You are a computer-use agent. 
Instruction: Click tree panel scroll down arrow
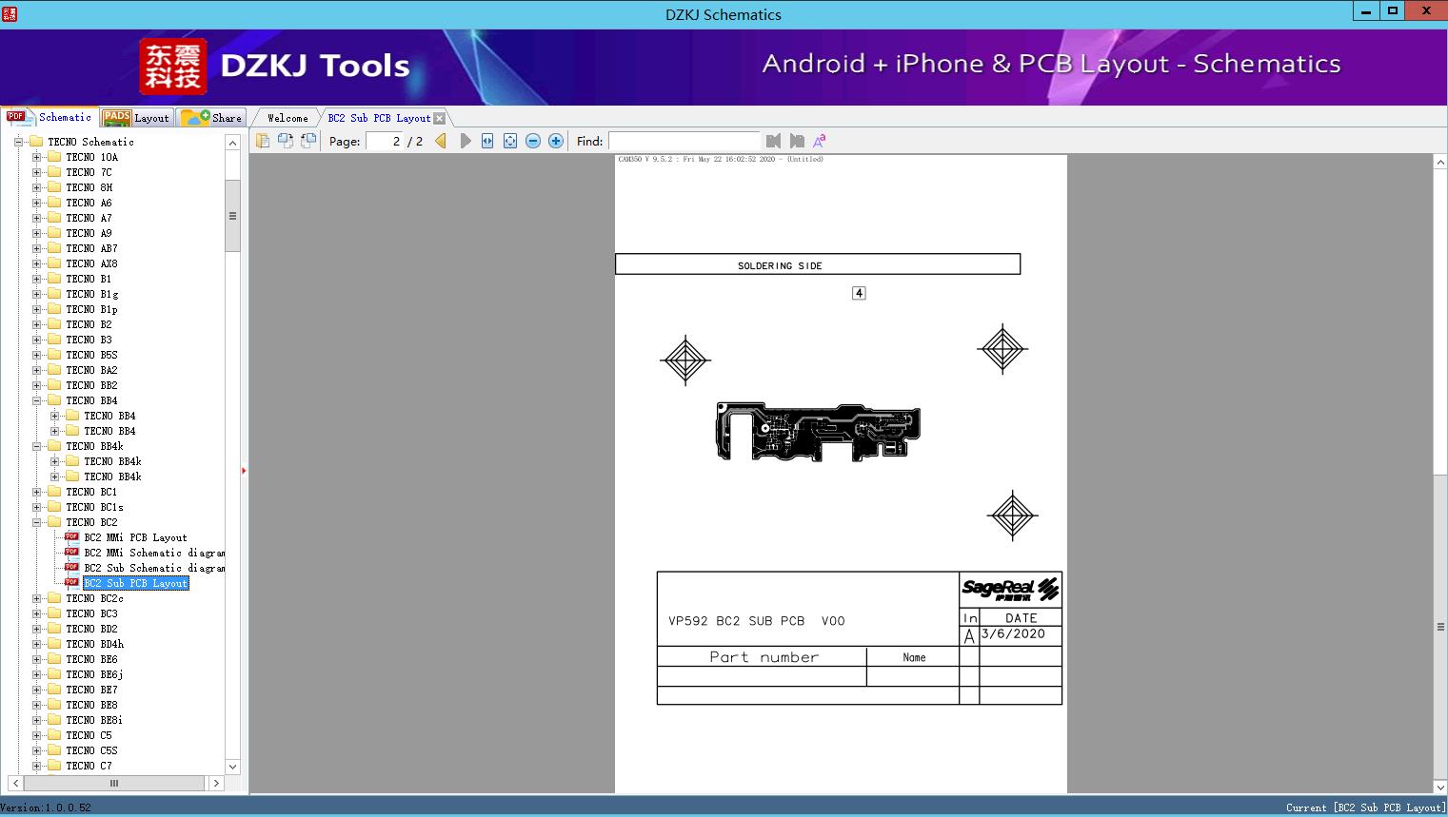click(x=232, y=767)
